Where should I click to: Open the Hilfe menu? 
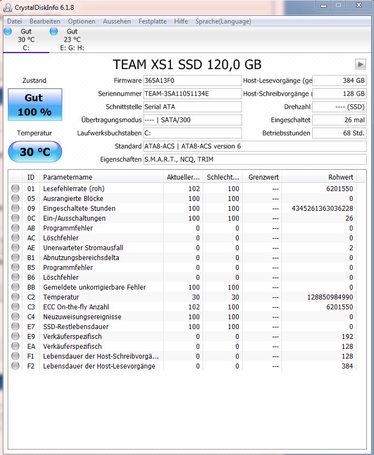point(181,21)
